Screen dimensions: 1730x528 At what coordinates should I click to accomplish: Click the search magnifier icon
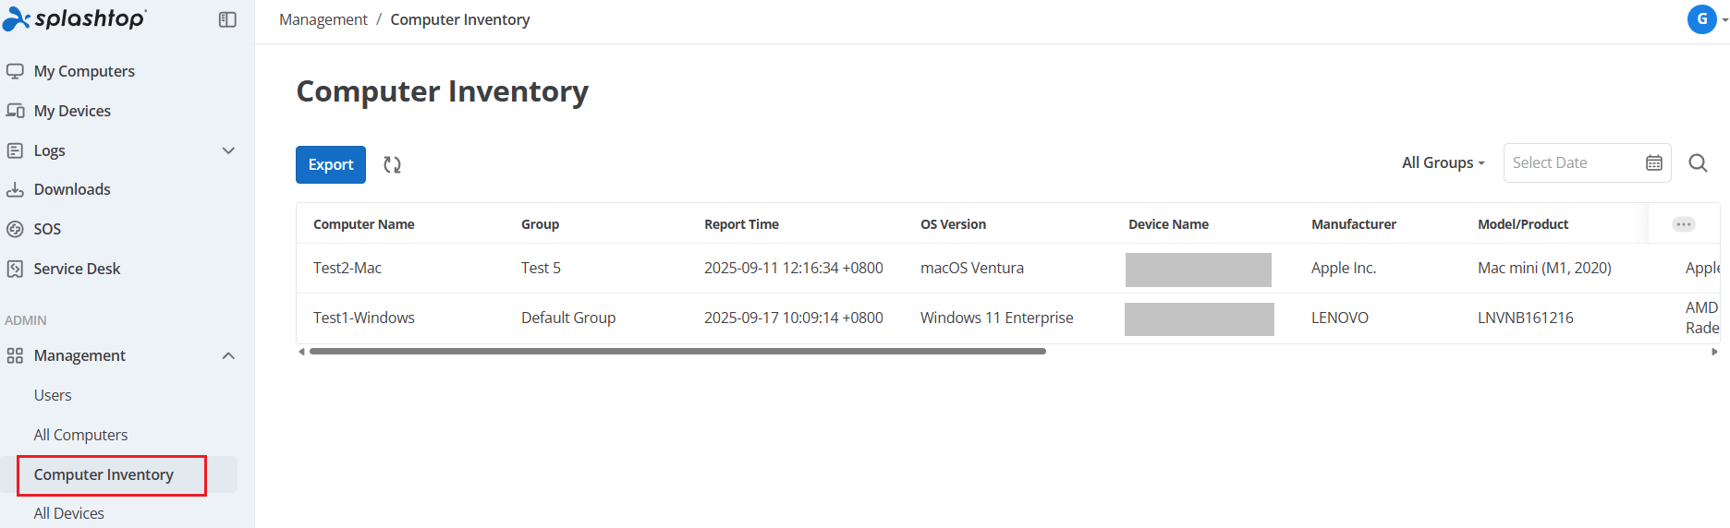click(1698, 162)
